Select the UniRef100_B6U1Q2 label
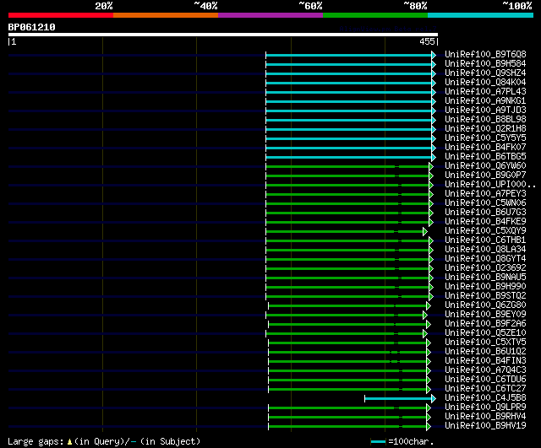This screenshot has height=448, width=541. [x=485, y=352]
